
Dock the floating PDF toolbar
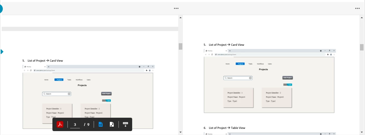click(125, 124)
